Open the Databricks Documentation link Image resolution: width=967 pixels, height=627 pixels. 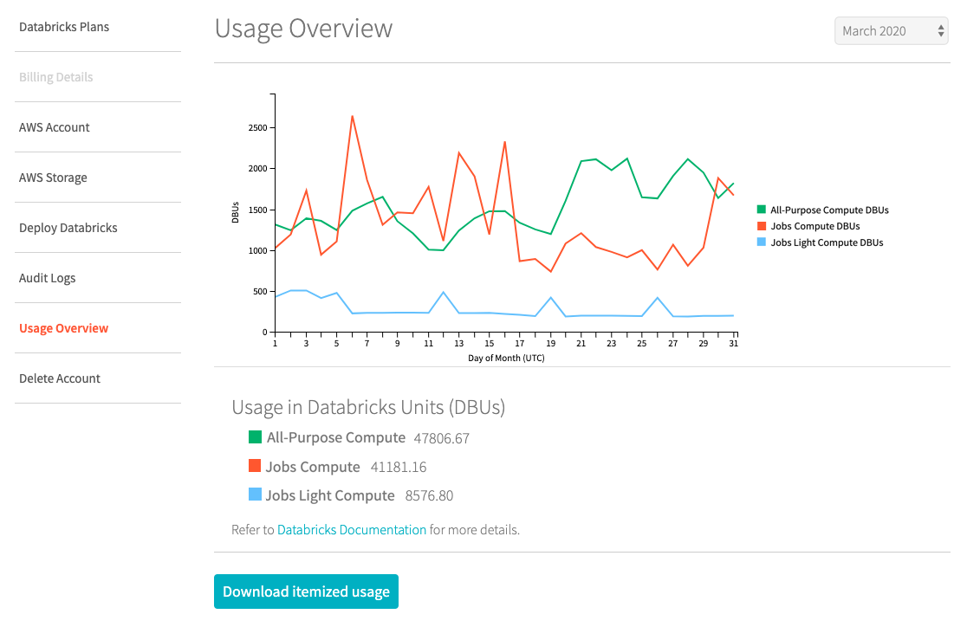(x=352, y=529)
